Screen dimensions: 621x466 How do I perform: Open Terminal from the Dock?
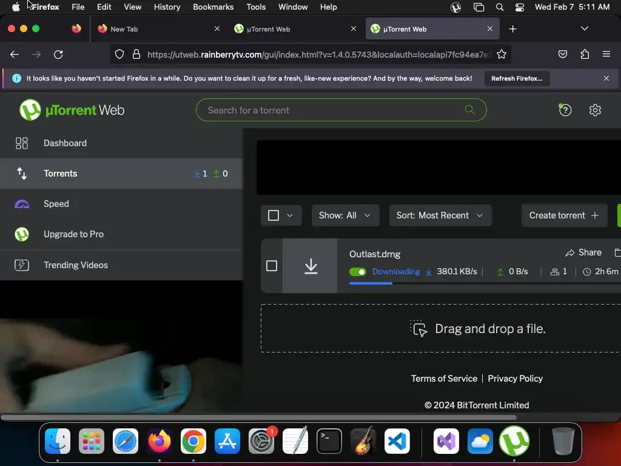click(x=329, y=441)
